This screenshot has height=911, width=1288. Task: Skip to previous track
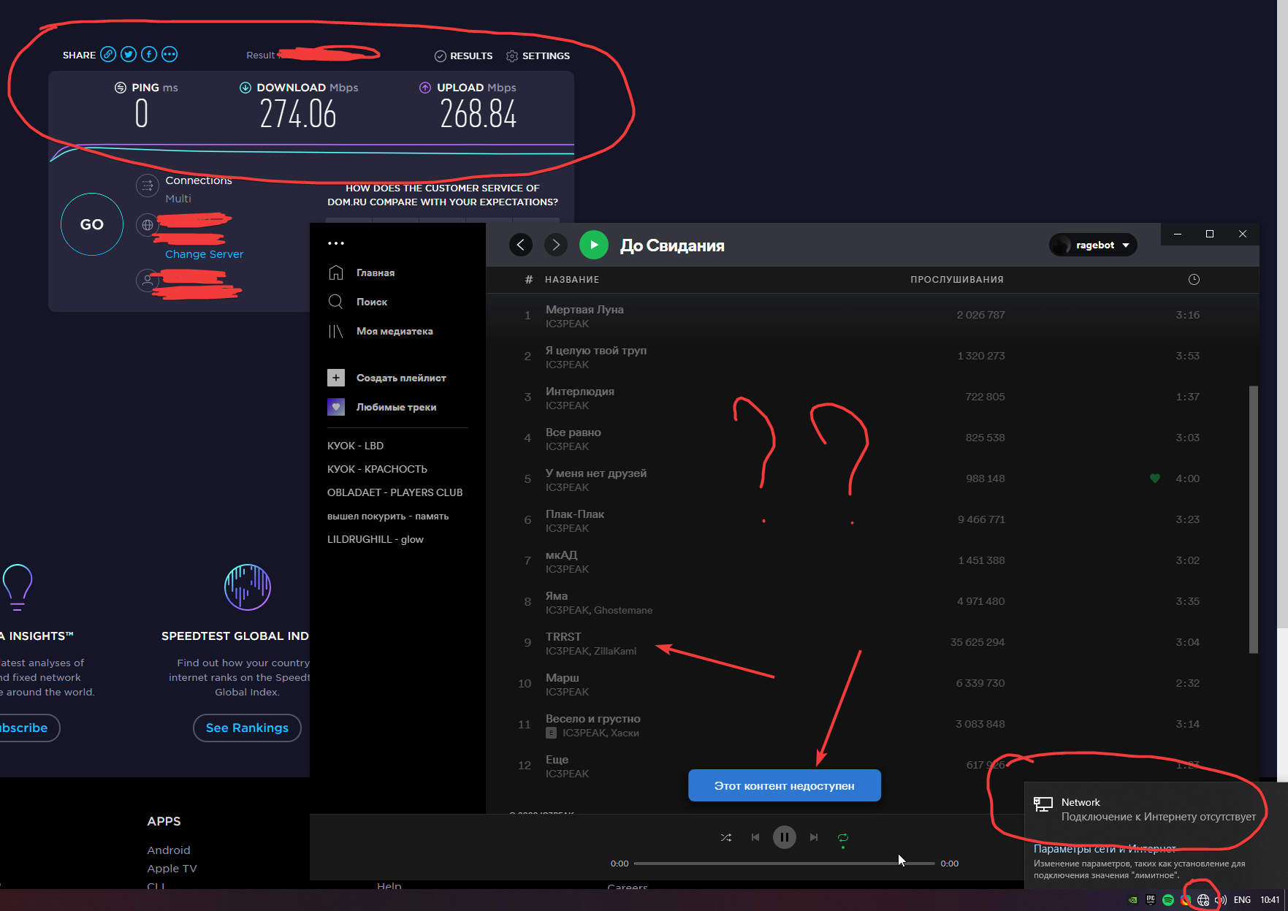pyautogui.click(x=755, y=837)
